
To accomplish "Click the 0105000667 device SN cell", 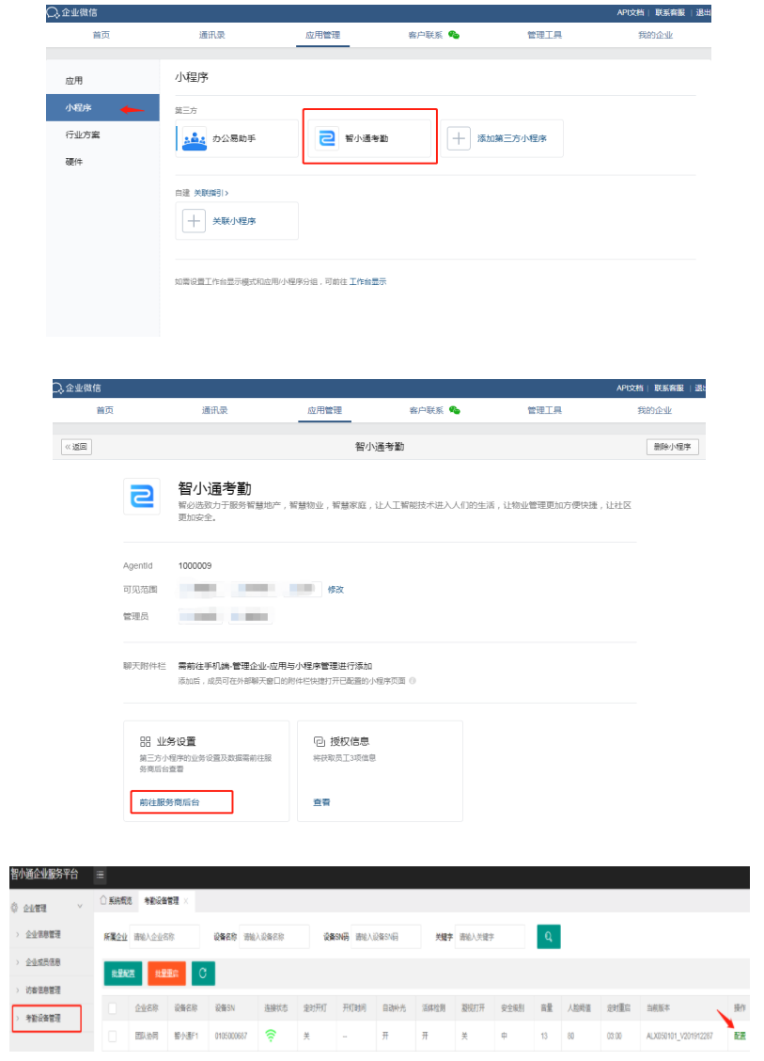I will [231, 1036].
